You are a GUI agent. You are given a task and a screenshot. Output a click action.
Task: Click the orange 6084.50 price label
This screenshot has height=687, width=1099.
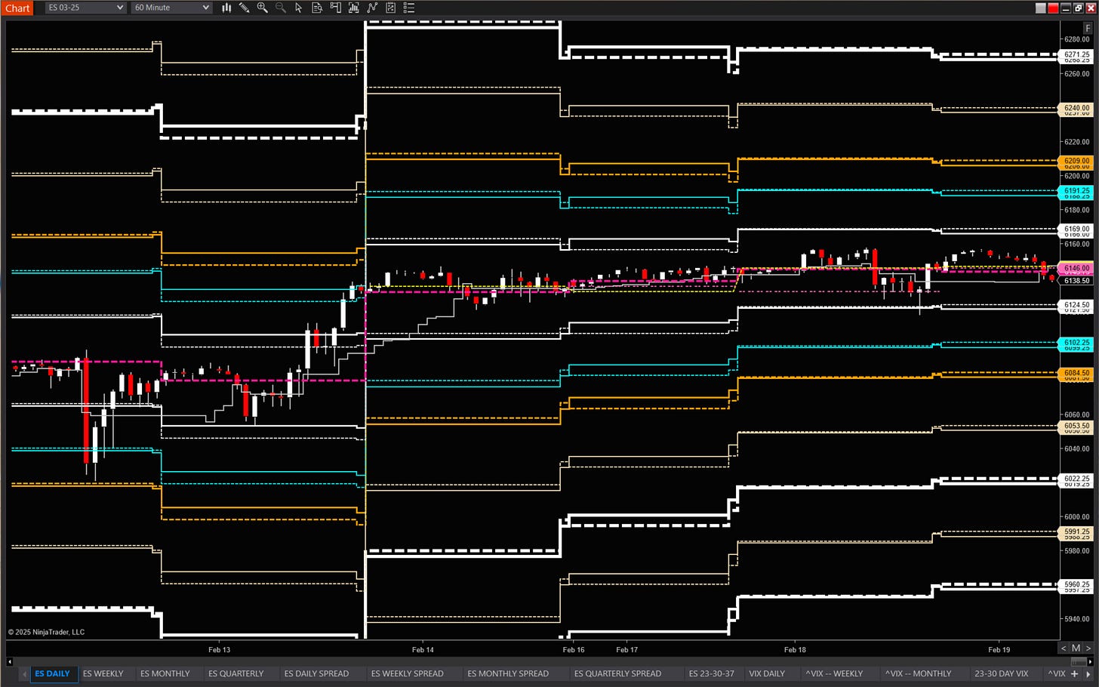(x=1076, y=373)
